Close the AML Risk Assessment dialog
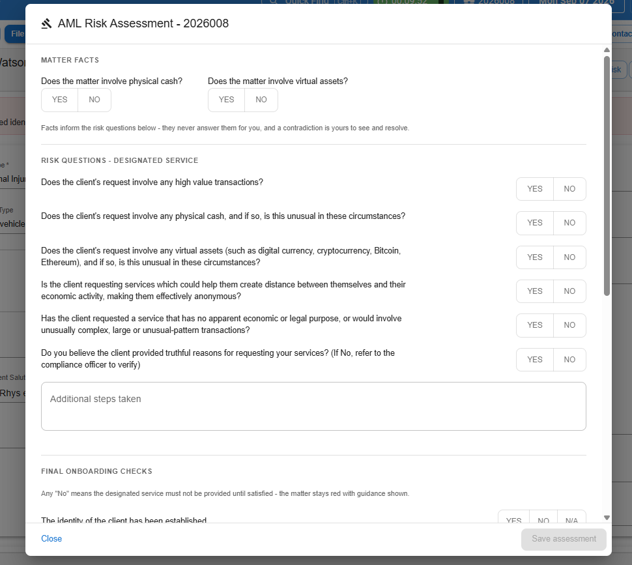 [x=51, y=539]
